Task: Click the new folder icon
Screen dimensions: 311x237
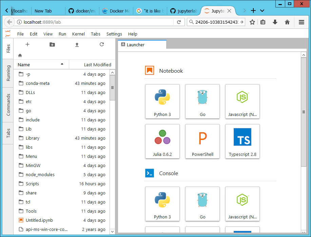Action: pos(52,45)
